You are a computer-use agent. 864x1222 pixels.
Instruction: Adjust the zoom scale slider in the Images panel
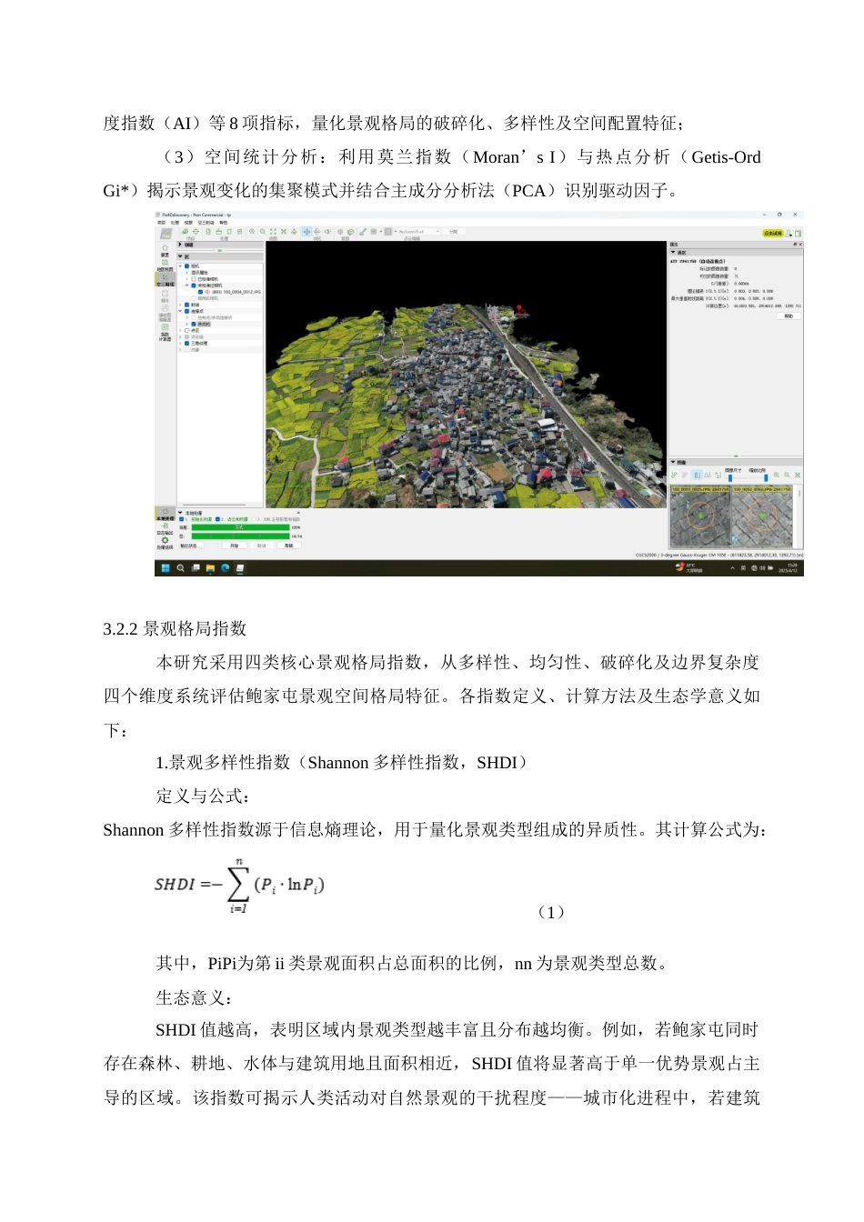coord(766,477)
